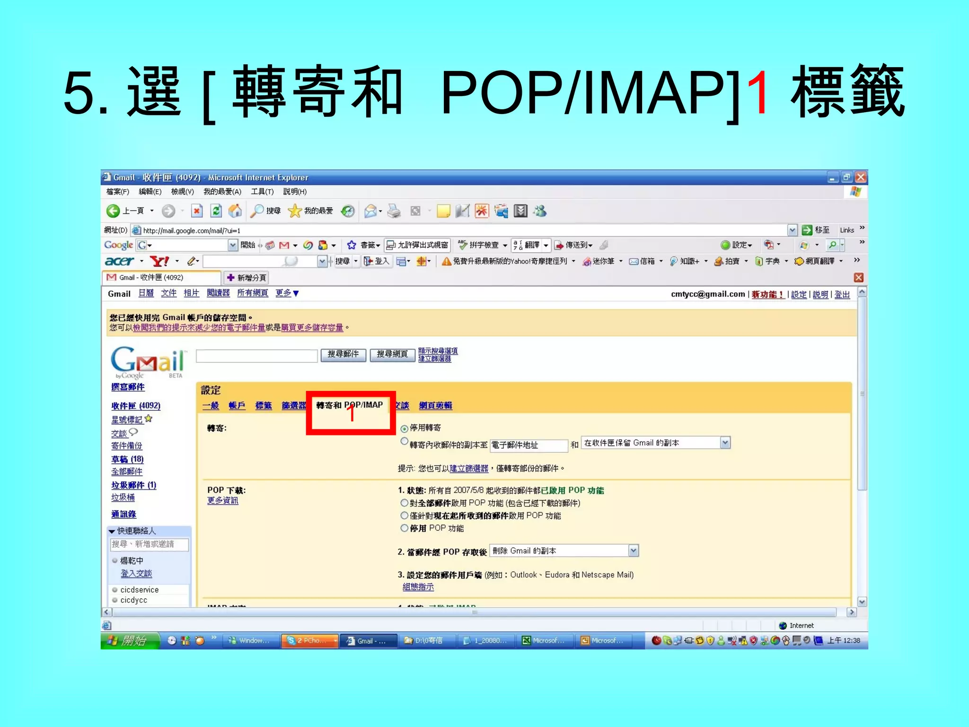This screenshot has width=969, height=727.
Task: Open the 檔案(F) menu
Action: click(x=117, y=192)
